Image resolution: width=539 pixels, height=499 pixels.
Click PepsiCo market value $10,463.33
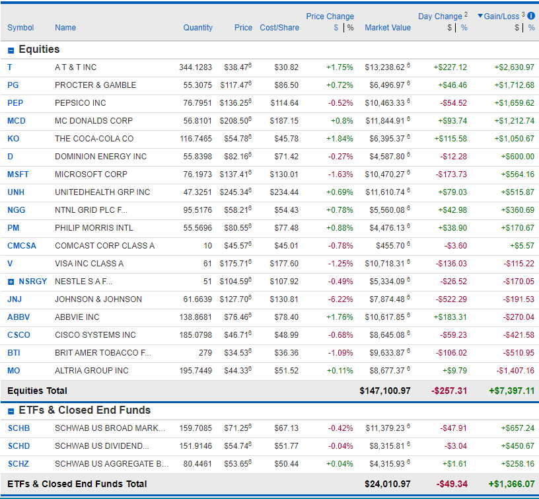(x=385, y=103)
